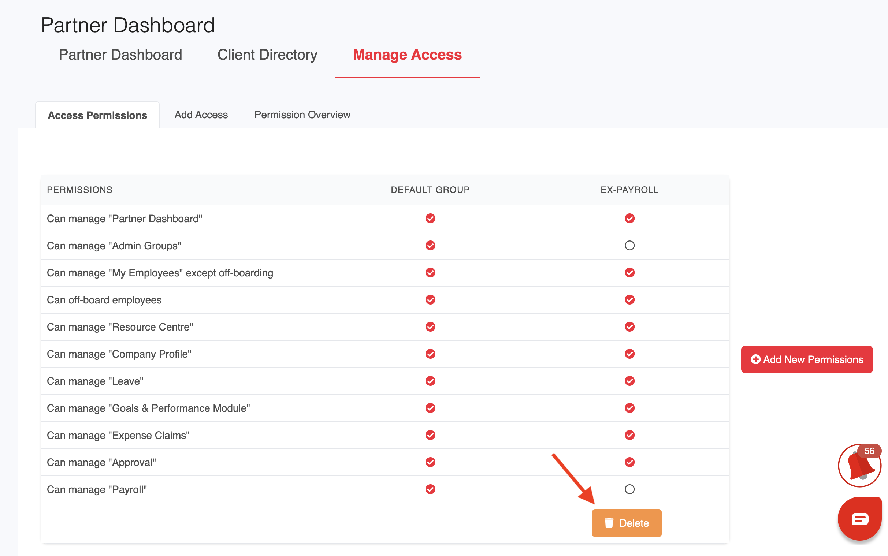Click Default Group checkmark for Payroll
Viewport: 888px width, 556px height.
pyautogui.click(x=430, y=489)
